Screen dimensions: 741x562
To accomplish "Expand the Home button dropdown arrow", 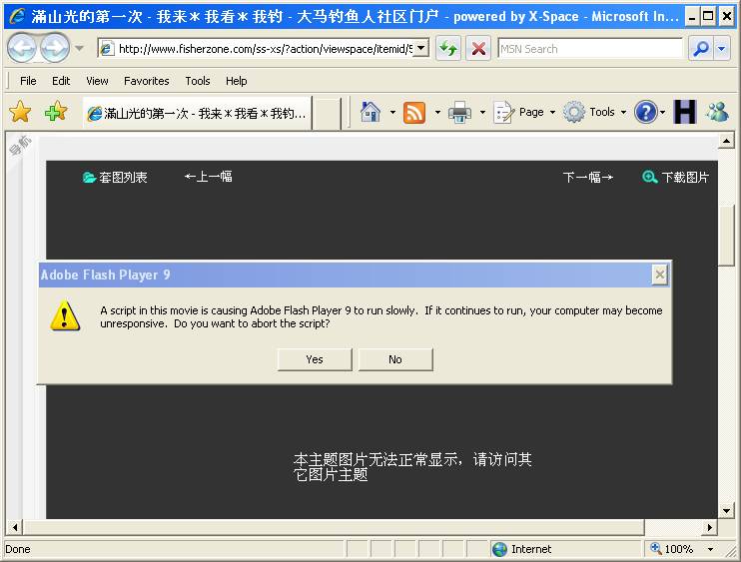I will point(392,113).
